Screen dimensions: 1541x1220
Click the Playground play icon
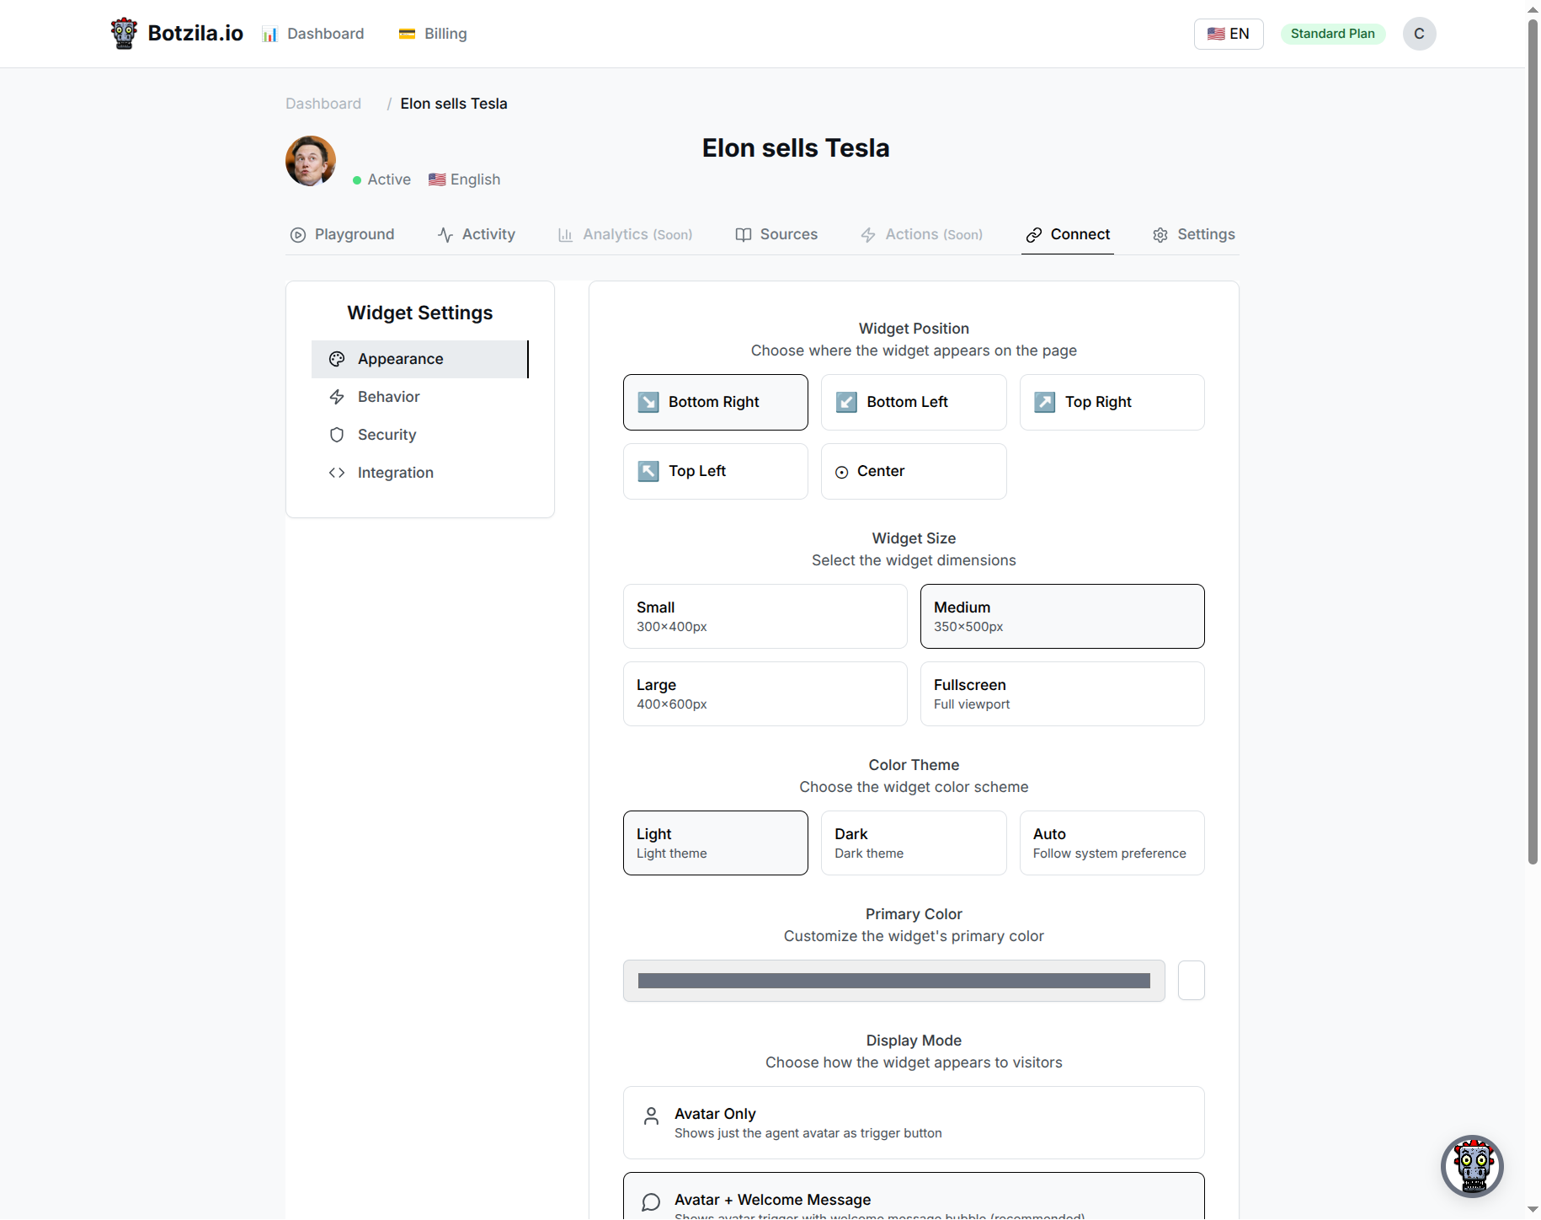tap(297, 235)
